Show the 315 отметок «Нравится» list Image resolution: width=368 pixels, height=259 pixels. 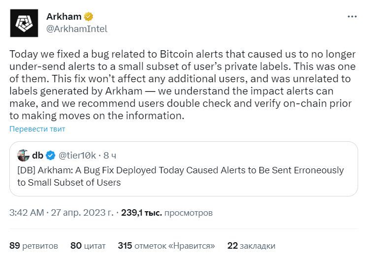[x=167, y=246]
